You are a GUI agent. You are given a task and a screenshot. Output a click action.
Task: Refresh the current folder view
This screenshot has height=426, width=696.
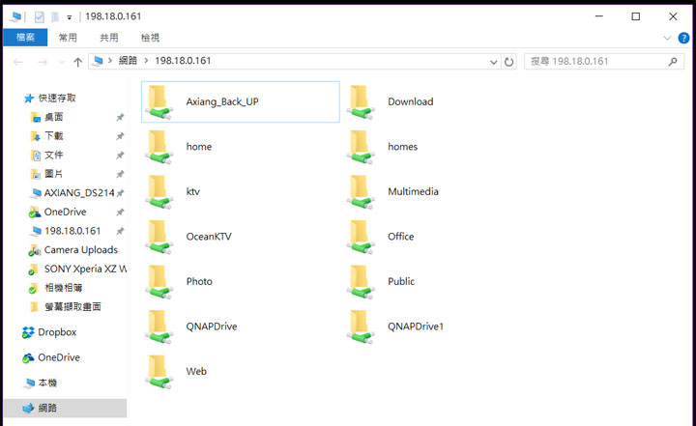pos(508,62)
